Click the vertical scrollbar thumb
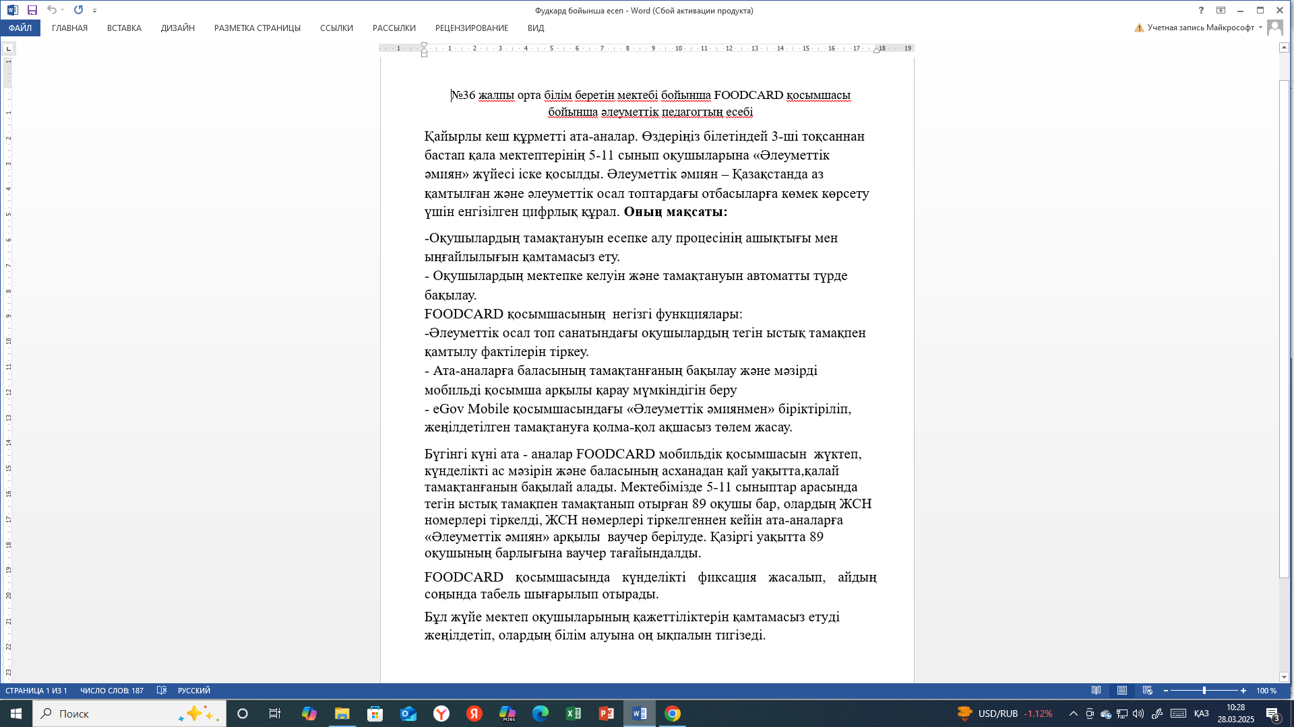 pos(1284,328)
